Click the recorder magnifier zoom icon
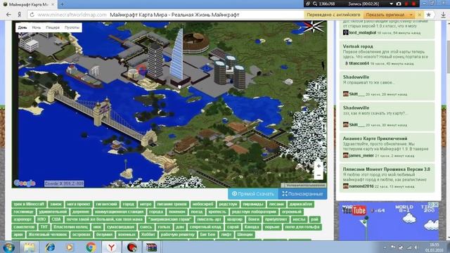 click(x=315, y=4)
